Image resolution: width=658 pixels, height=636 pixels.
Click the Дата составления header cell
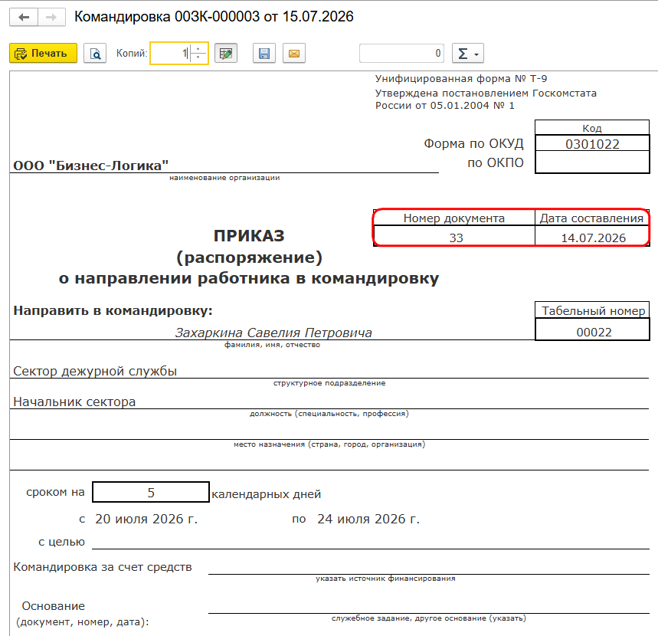pyautogui.click(x=591, y=218)
